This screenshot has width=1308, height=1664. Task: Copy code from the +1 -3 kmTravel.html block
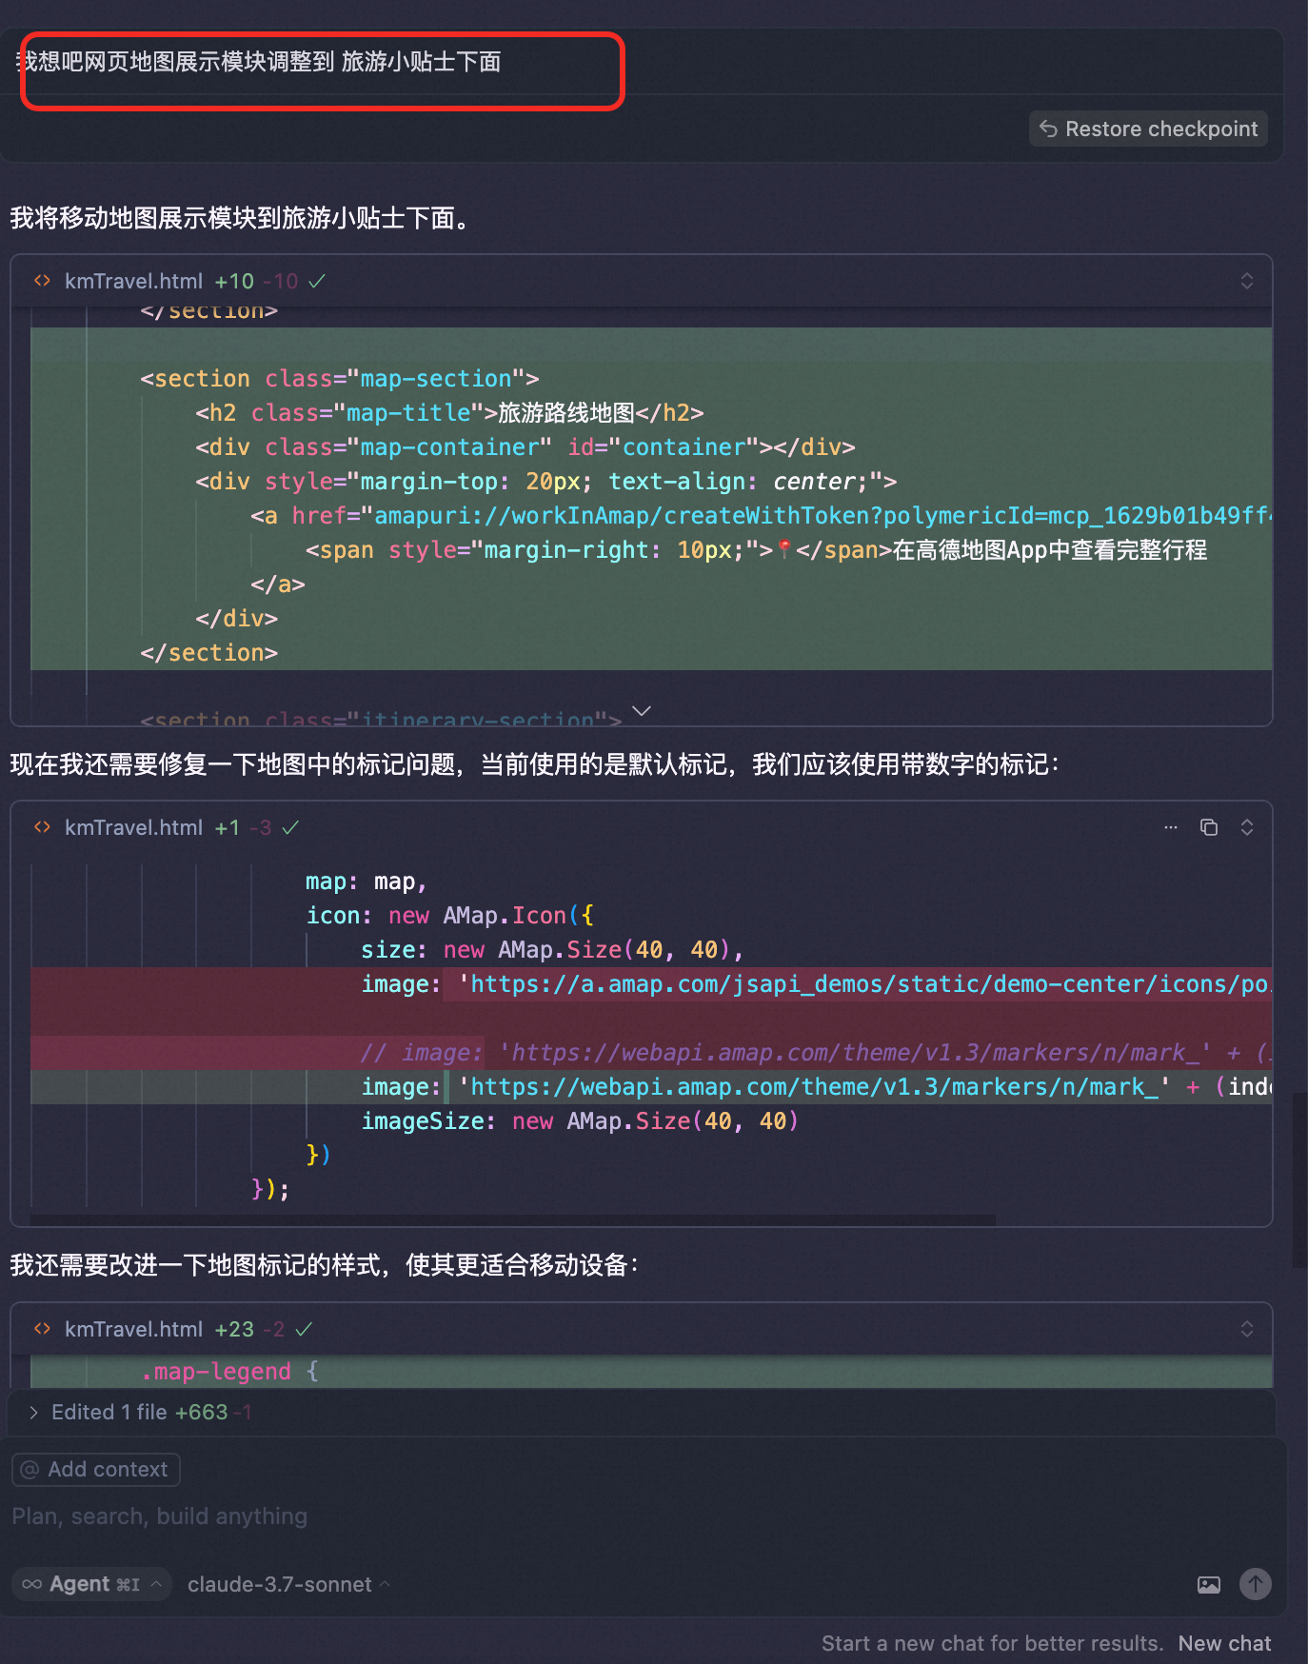coord(1208,827)
